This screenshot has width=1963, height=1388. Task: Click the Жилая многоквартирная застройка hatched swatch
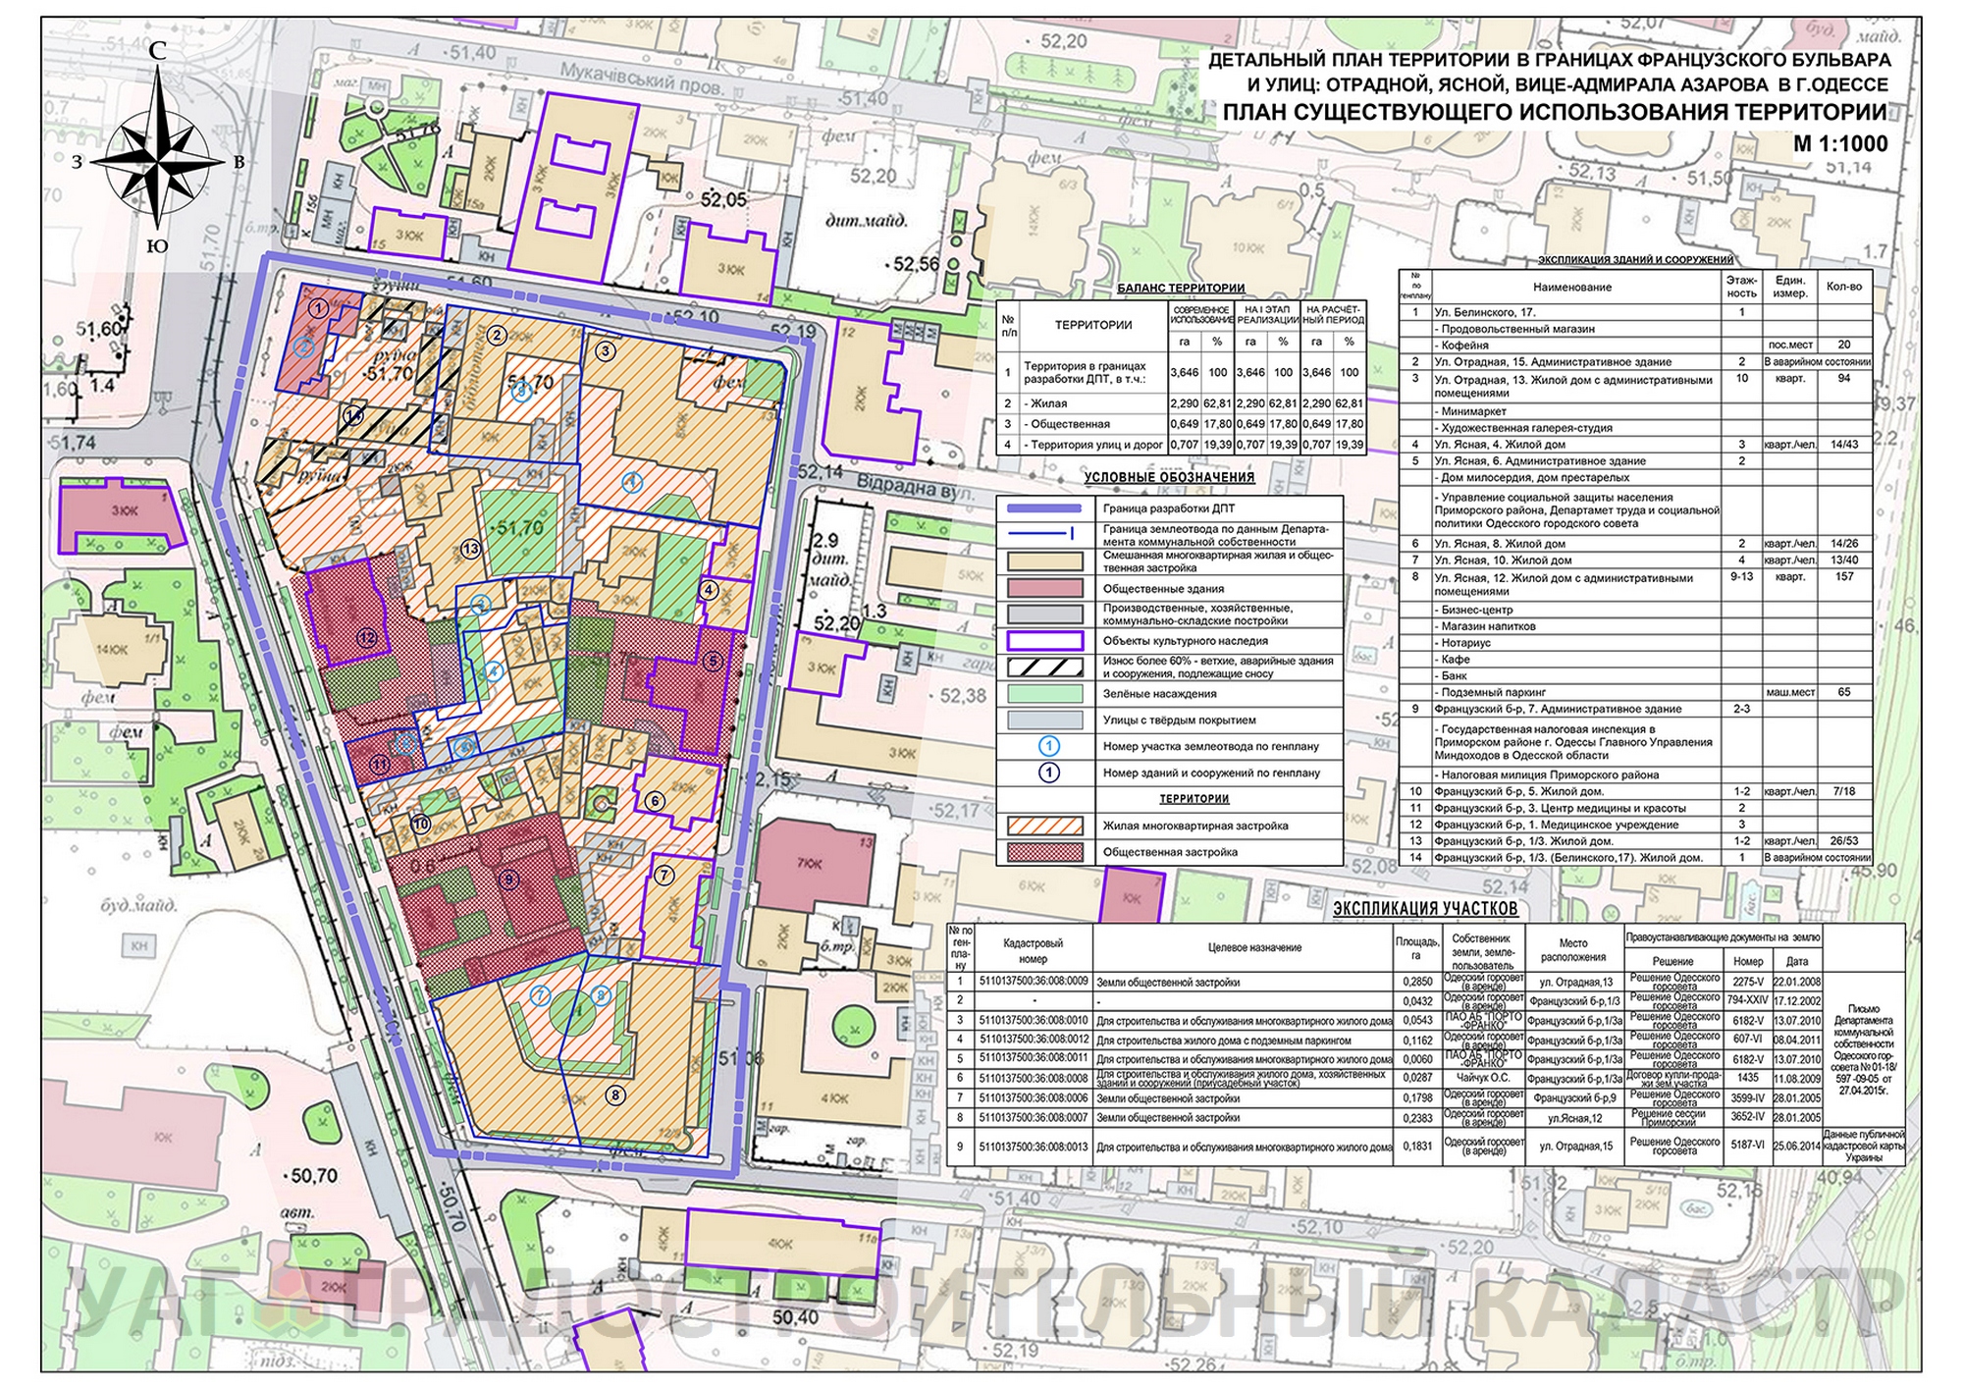tap(1045, 826)
